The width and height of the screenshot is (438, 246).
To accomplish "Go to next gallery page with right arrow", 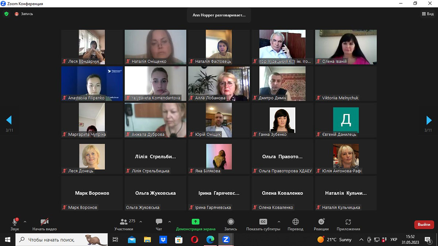I will pos(429,120).
